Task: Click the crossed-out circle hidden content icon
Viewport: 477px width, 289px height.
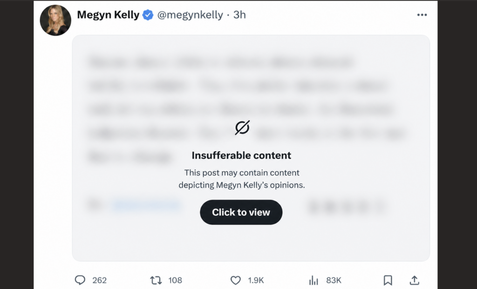Action: click(242, 128)
